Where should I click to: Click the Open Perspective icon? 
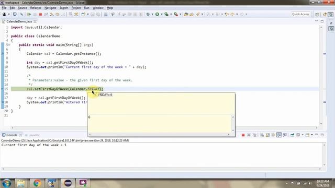click(317, 14)
